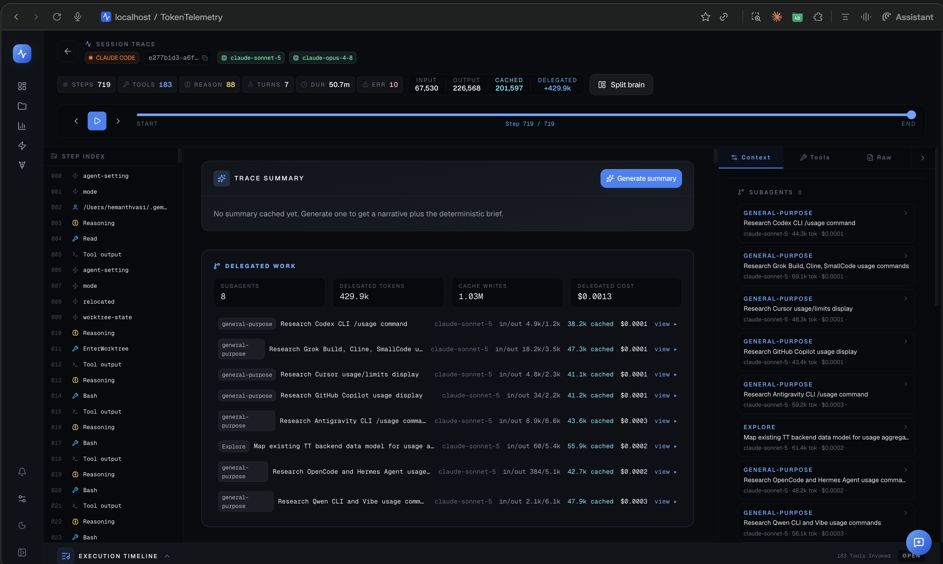Expand Research Grok Build subagent card
The width and height of the screenshot is (943, 564).
826,266
